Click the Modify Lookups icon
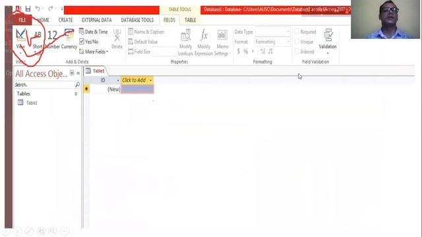422x237 pixels. 185,36
